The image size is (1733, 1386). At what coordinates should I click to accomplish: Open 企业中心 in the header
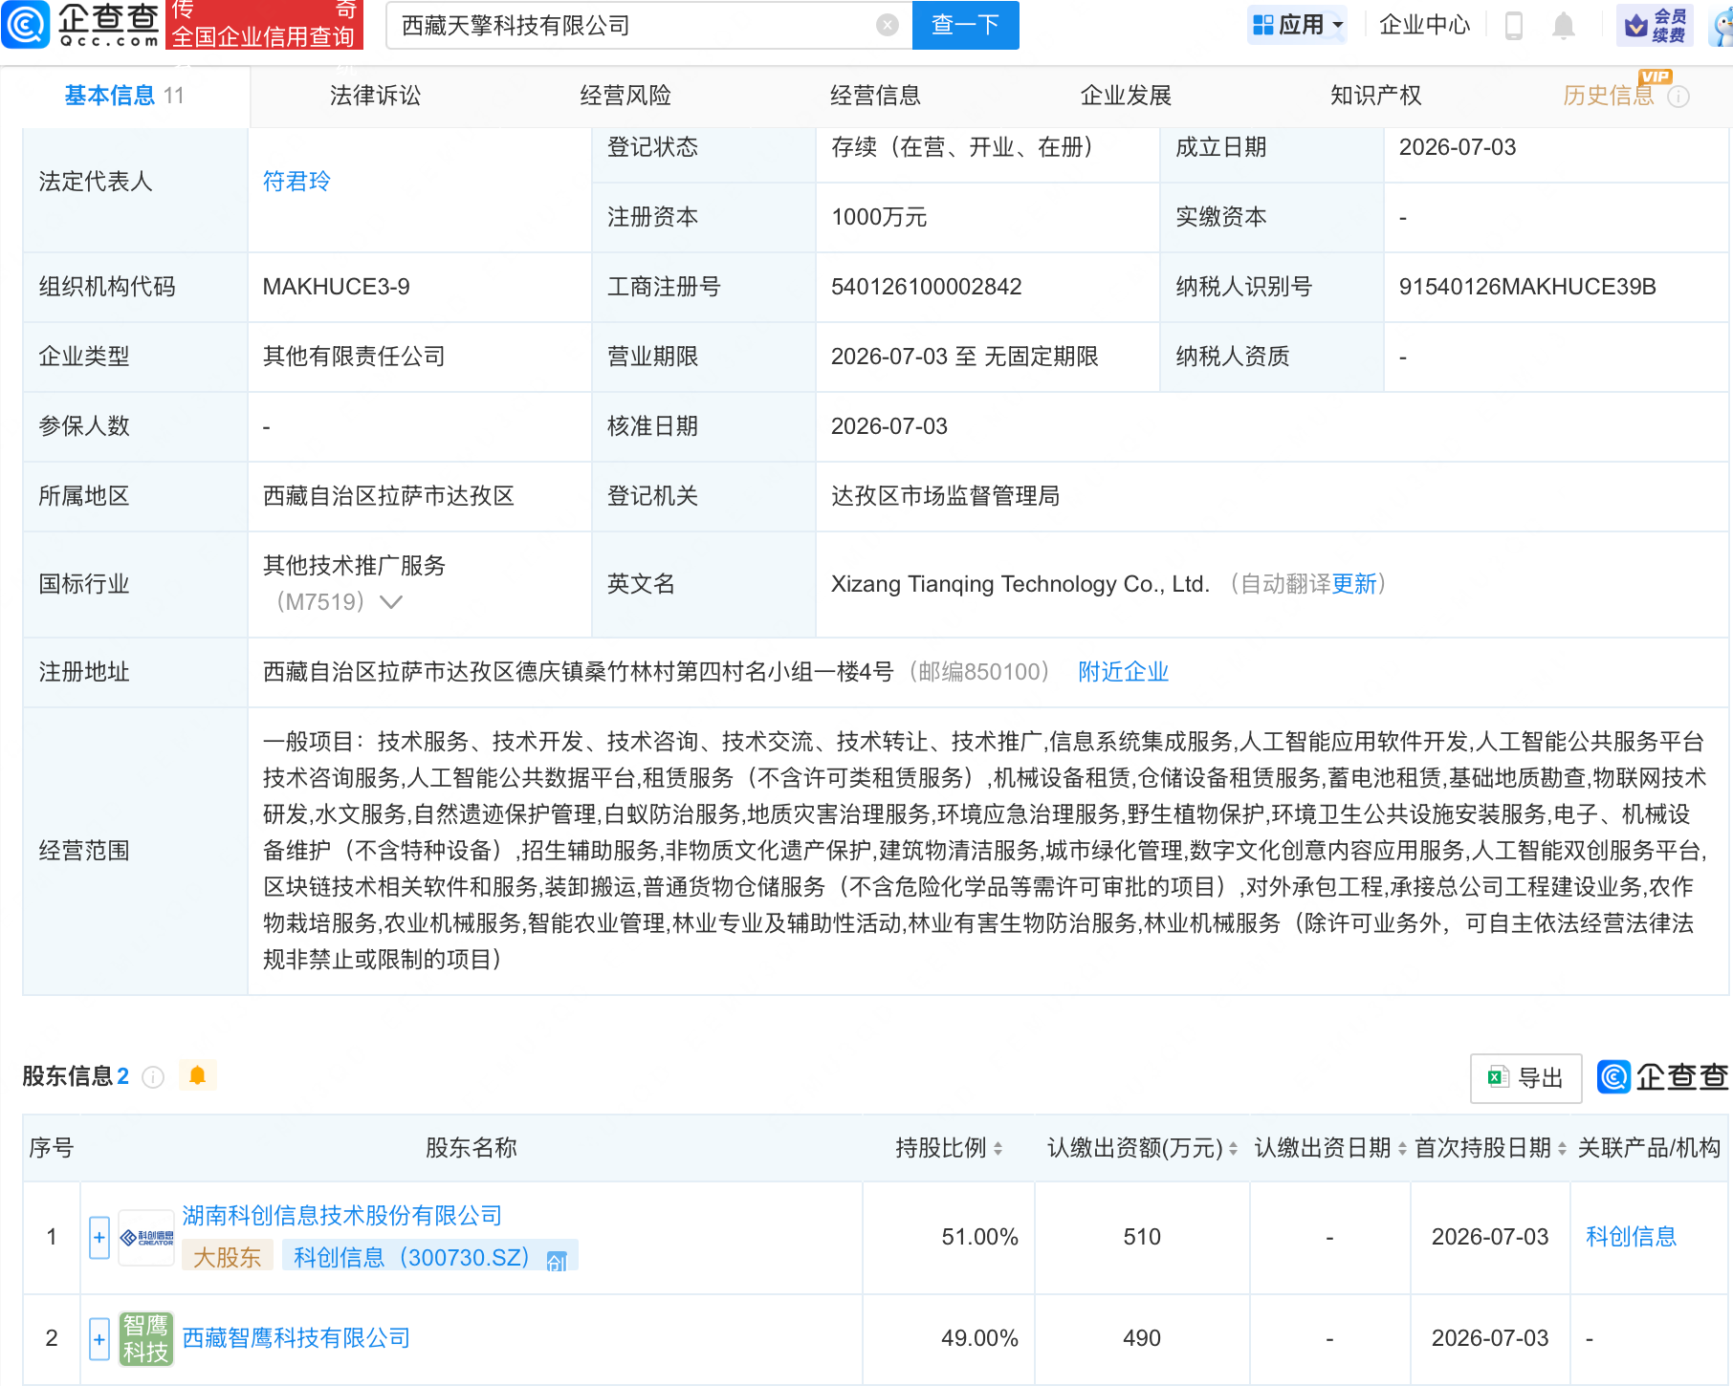pos(1425,25)
